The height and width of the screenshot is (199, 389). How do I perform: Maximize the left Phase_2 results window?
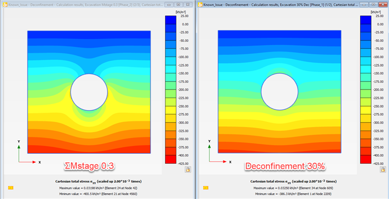pyautogui.click(x=178, y=4)
